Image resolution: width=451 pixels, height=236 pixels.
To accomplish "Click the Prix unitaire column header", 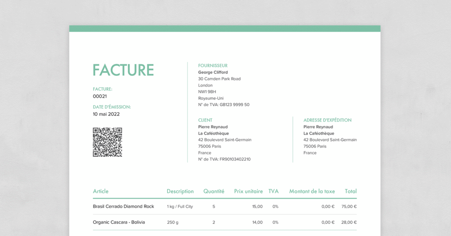I will point(248,191).
